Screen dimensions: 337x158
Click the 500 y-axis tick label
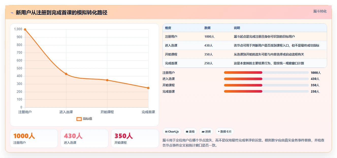[20, 68]
